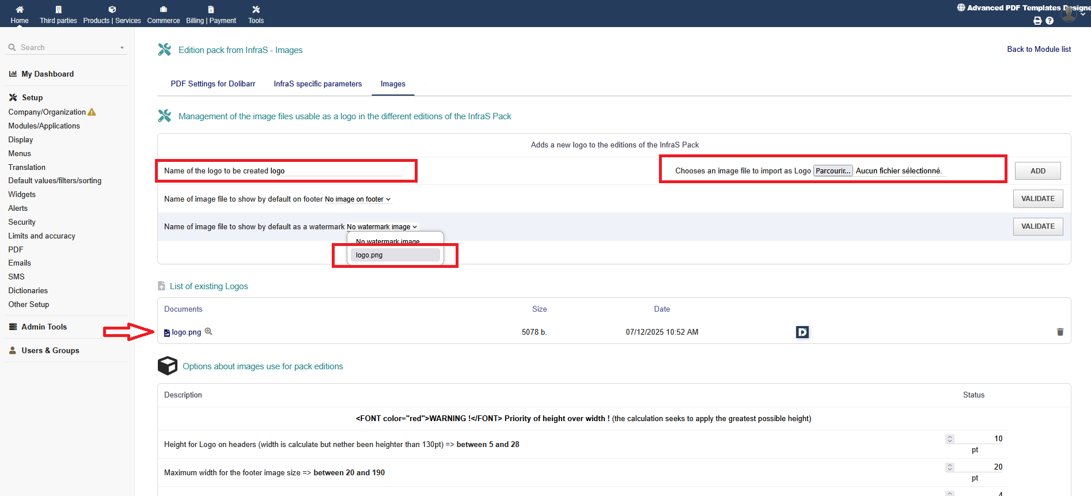Expand the search box dropdown arrow
Screen dimensions: 1091x496
coord(122,48)
